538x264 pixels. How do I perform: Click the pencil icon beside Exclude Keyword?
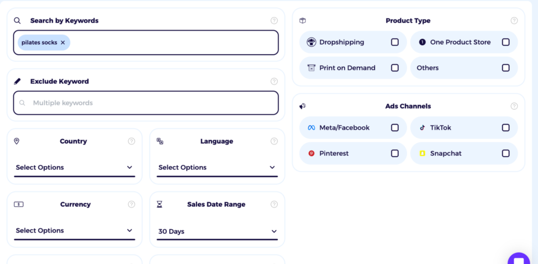pos(17,82)
